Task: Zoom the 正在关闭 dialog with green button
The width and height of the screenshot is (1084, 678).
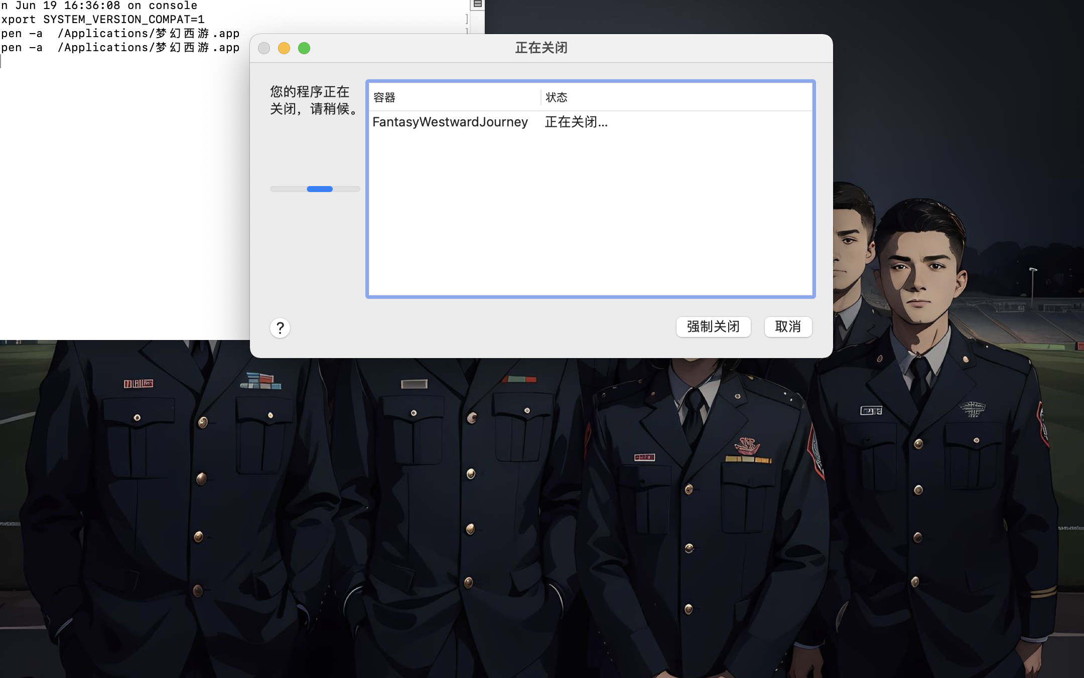Action: (304, 48)
